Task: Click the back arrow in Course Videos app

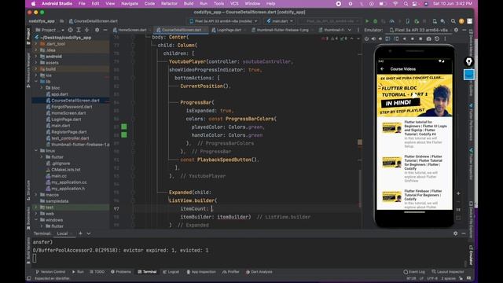Action: (x=382, y=68)
